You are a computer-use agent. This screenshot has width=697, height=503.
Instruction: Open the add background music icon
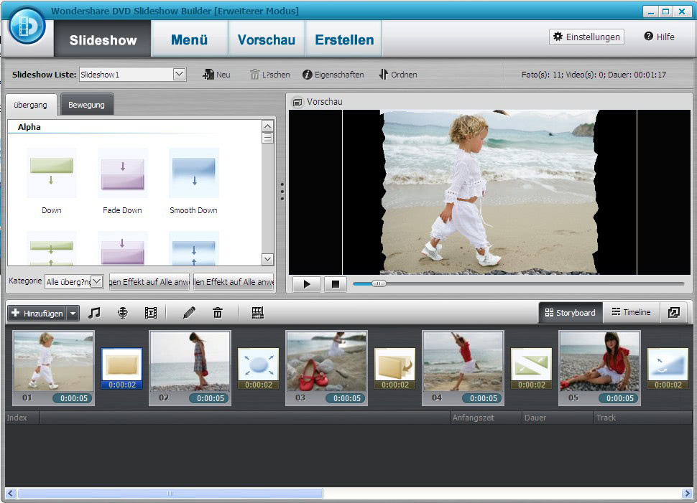(95, 312)
